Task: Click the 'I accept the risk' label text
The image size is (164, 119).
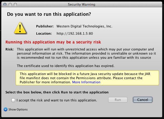Action: (x=57, y=100)
